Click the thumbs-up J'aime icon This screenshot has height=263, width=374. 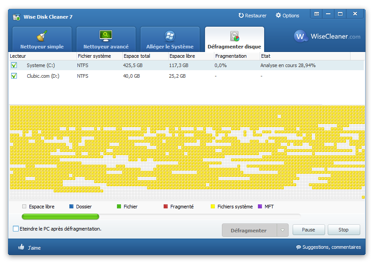tap(21, 247)
